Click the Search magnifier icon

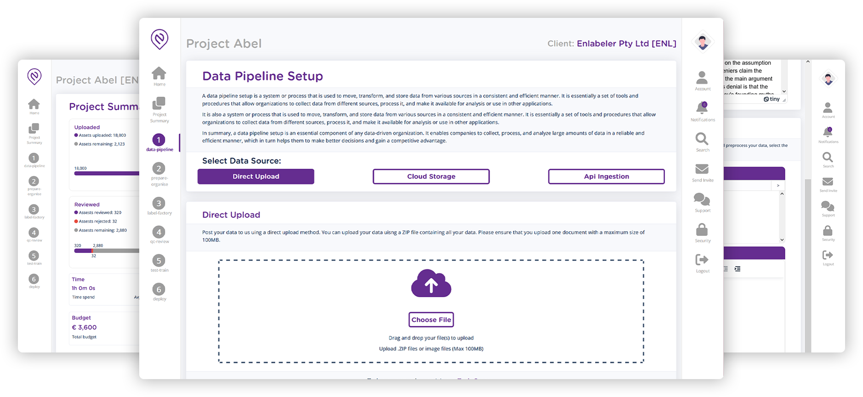click(x=702, y=139)
